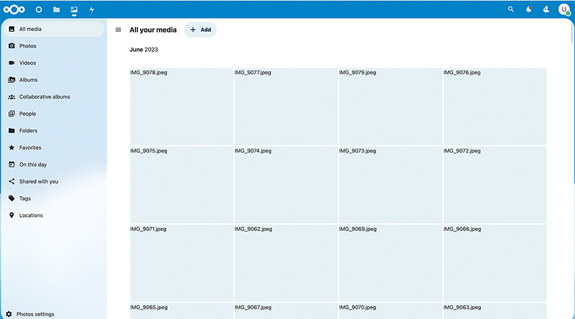Click the Add button

[x=200, y=30]
